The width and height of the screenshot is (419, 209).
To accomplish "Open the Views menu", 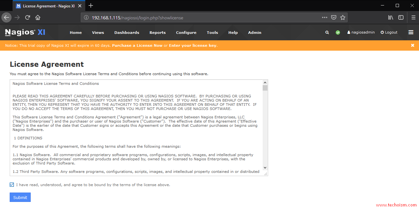I will (98, 33).
